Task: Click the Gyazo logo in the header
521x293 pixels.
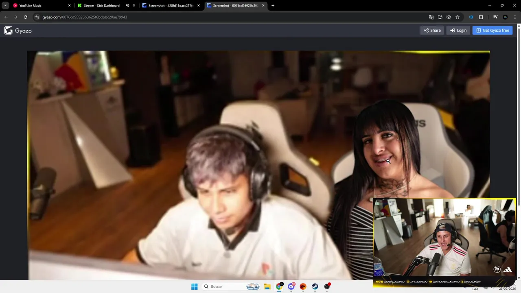Action: (x=18, y=31)
